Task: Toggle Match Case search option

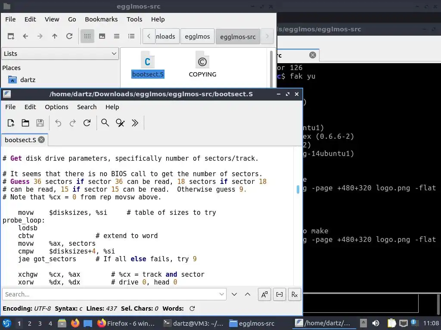Action: (264, 294)
